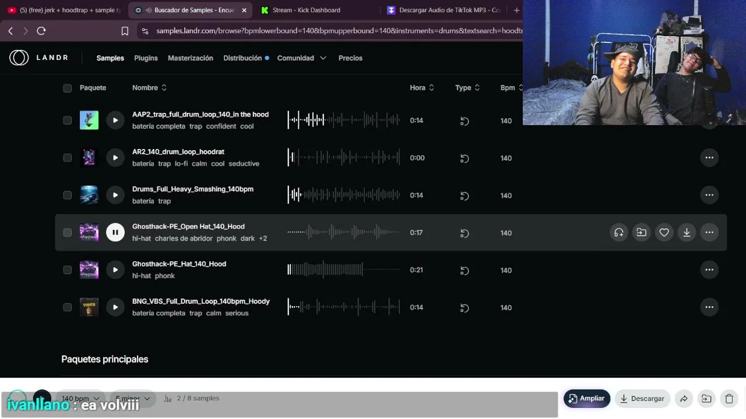This screenshot has height=419, width=746.
Task: Open the AAP2_trap pack cover thumbnail
Action: pos(89,120)
